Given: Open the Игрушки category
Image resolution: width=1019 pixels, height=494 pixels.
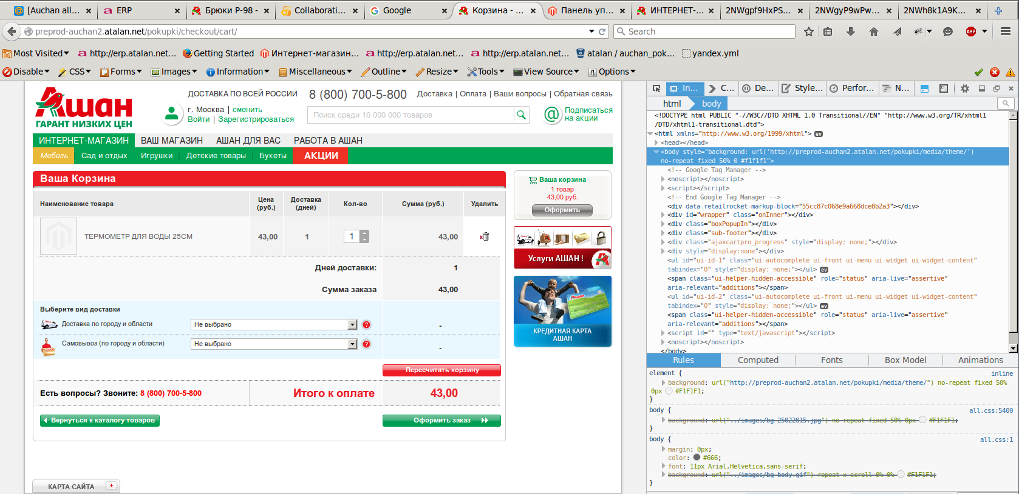Looking at the screenshot, I should tap(157, 156).
